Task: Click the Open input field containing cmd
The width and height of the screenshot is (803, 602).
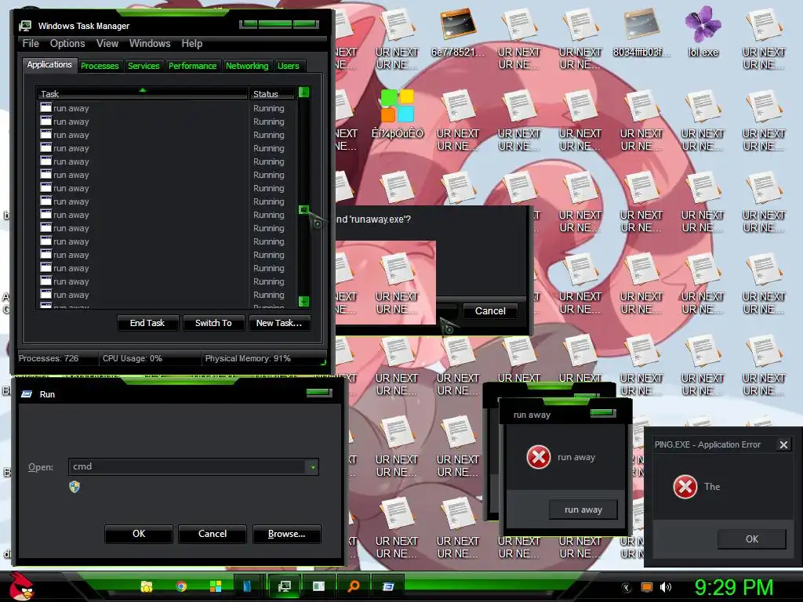Action: [187, 466]
